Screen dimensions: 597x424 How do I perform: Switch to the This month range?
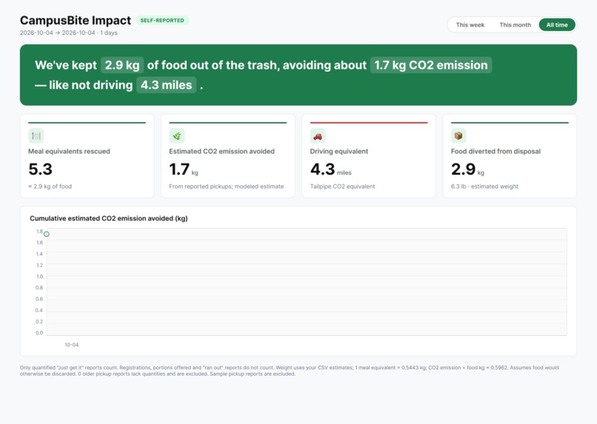(x=515, y=24)
